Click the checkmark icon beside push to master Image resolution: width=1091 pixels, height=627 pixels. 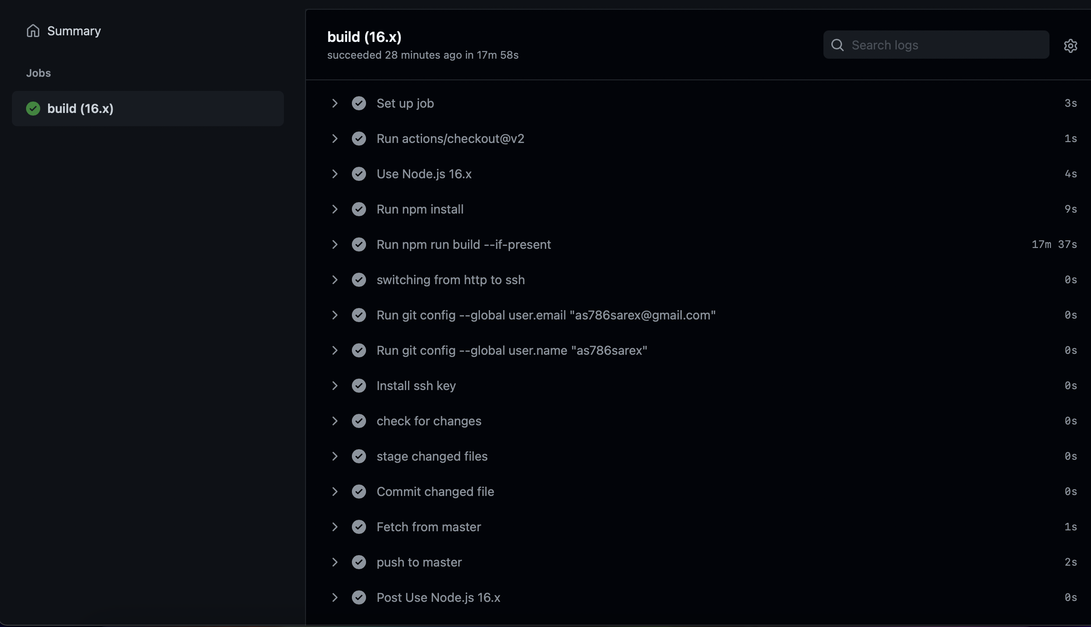point(359,562)
